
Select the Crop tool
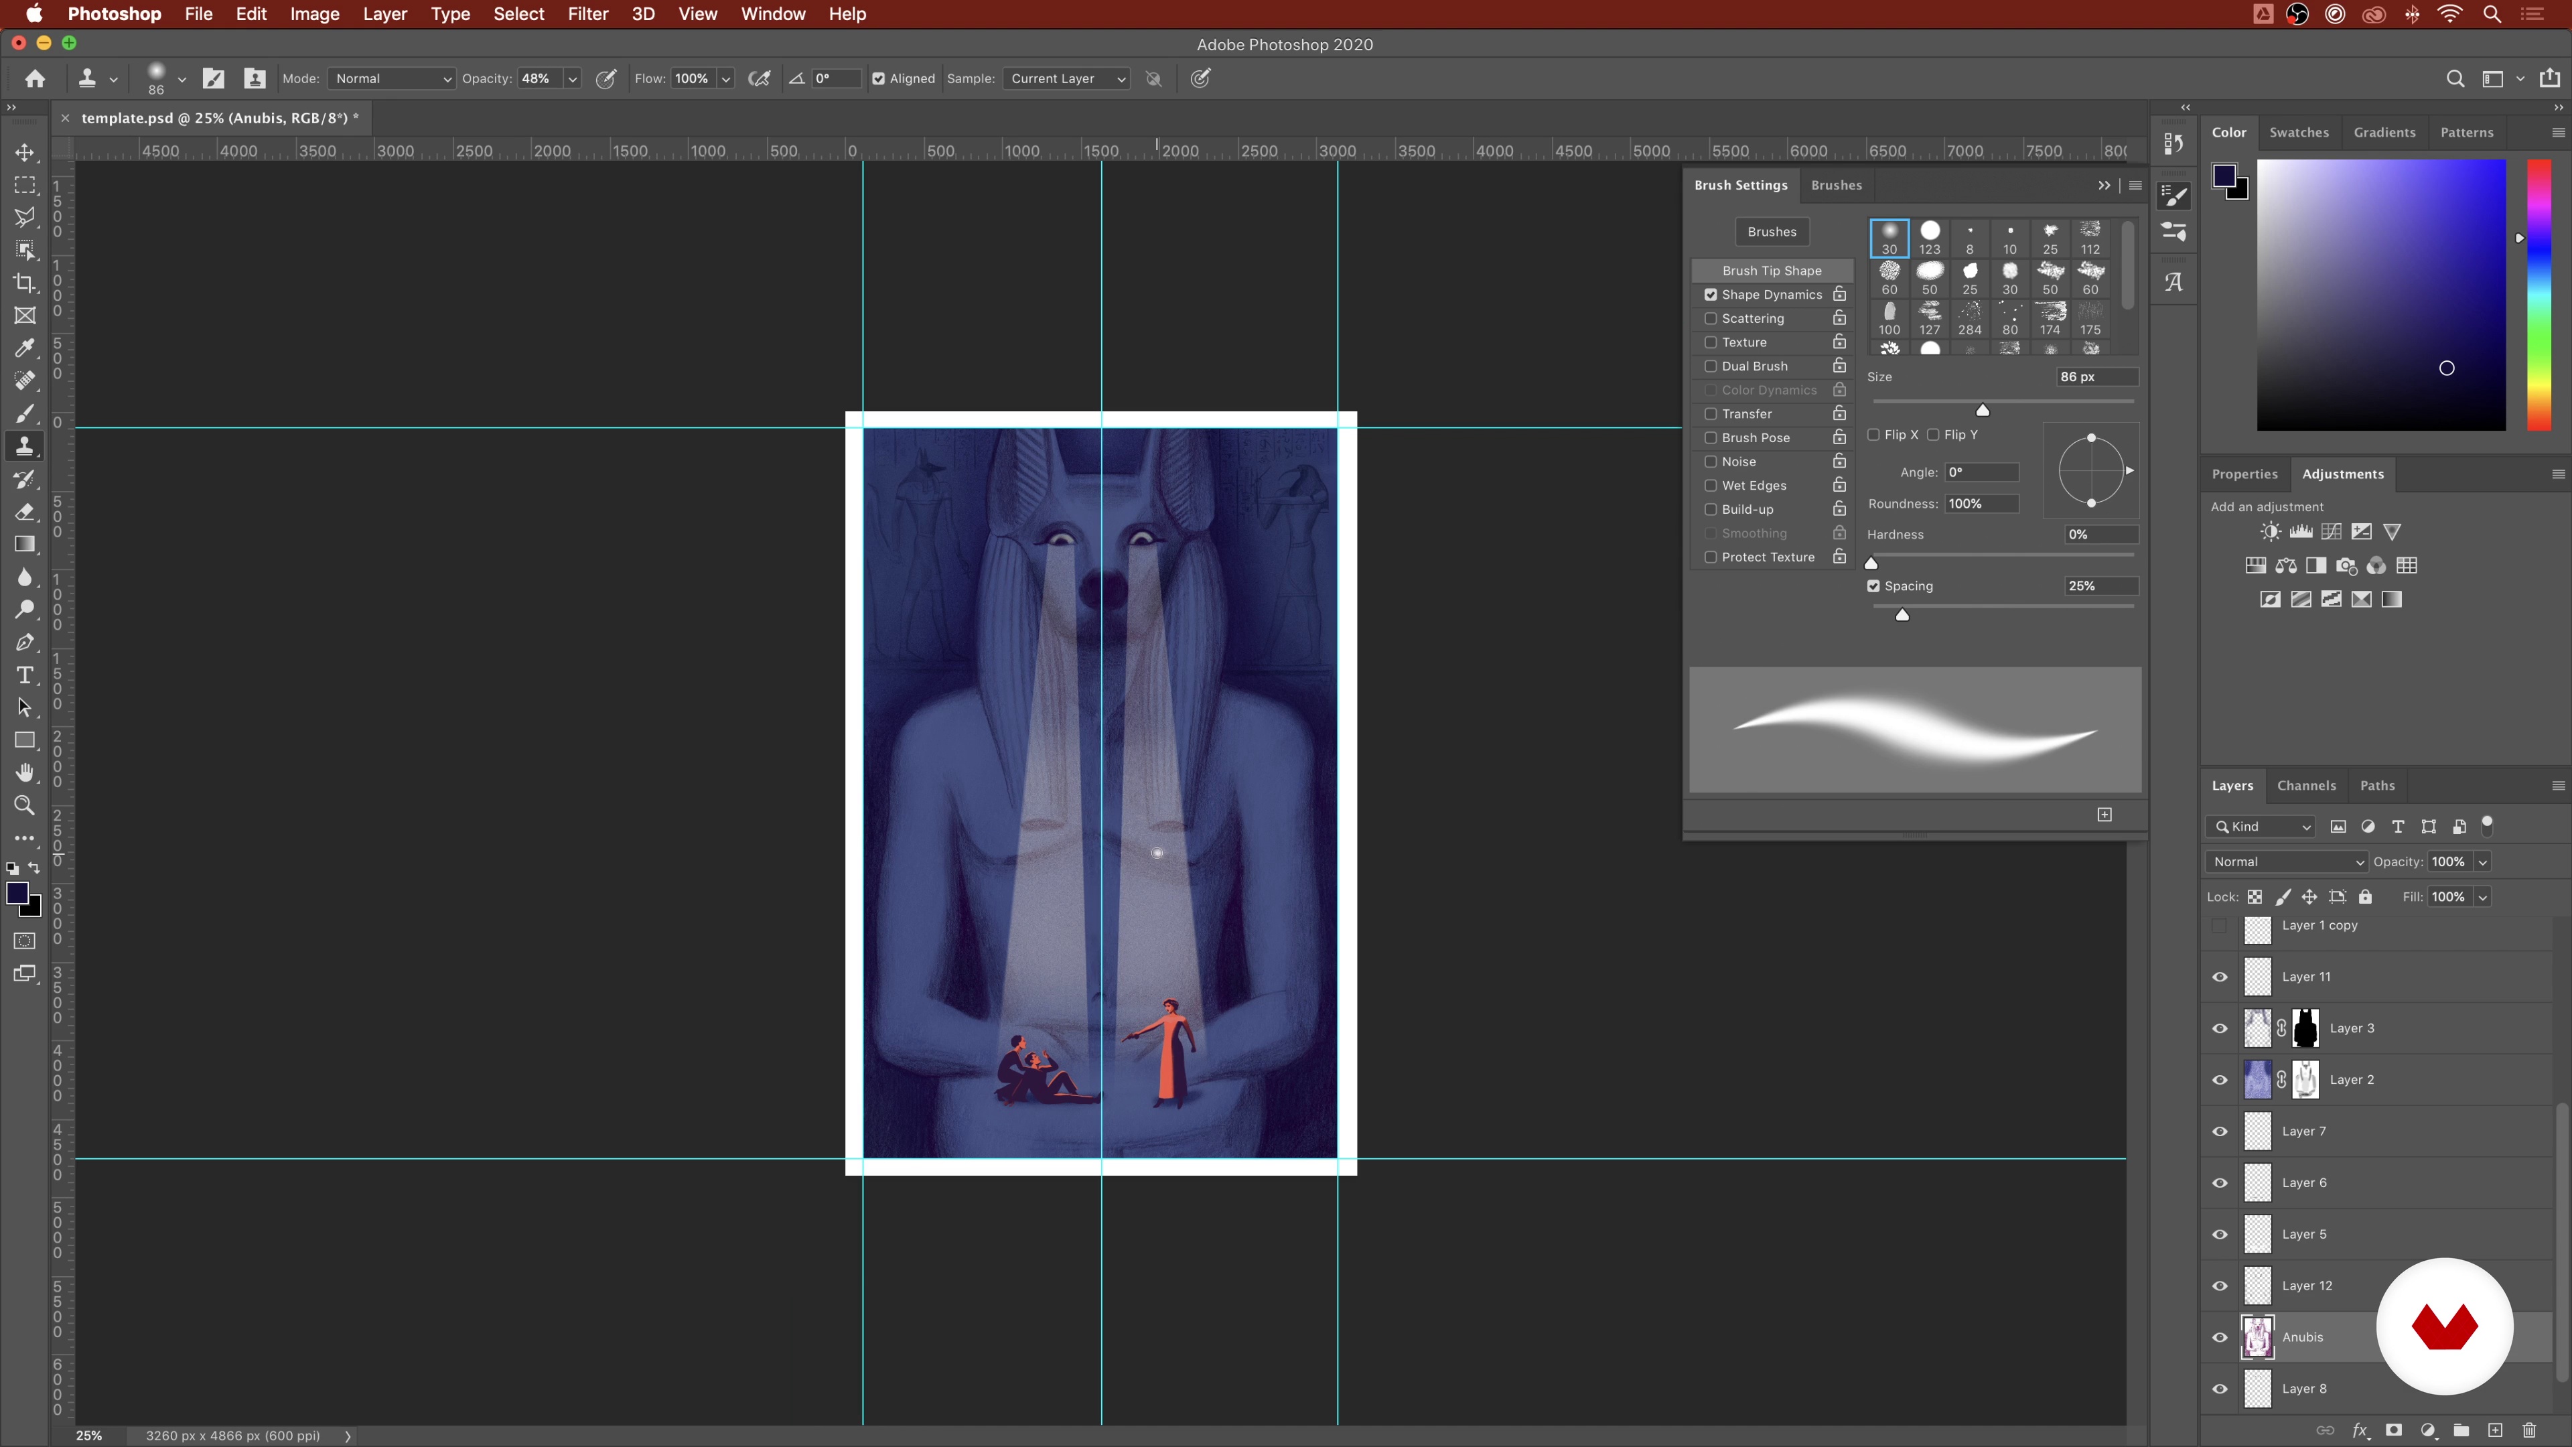point(25,283)
